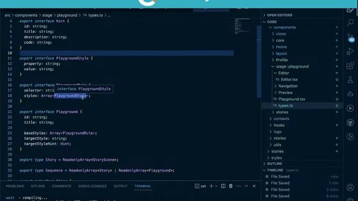Select the TERMINAL tab
This screenshot has width=358, height=201.
tap(143, 186)
